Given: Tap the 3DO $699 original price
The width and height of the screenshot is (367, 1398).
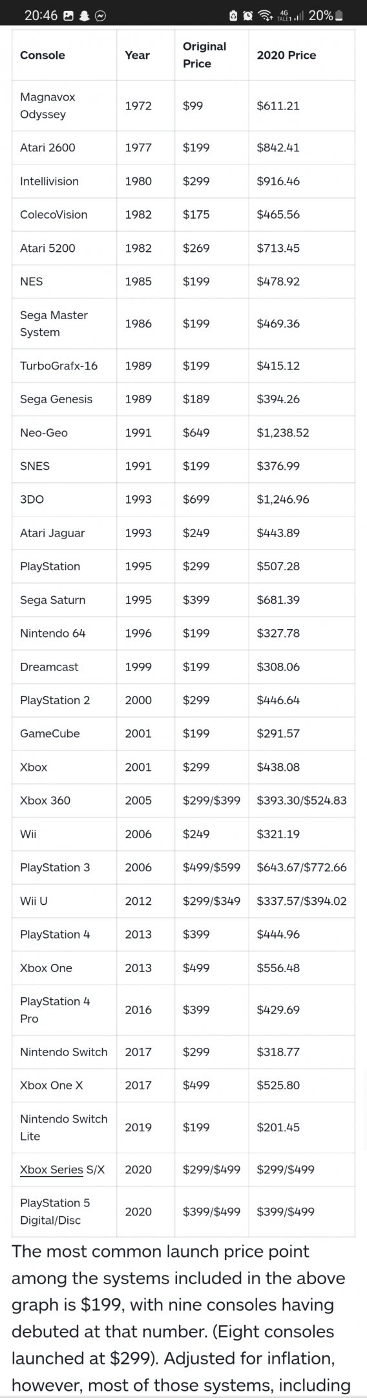Looking at the screenshot, I should 196,499.
